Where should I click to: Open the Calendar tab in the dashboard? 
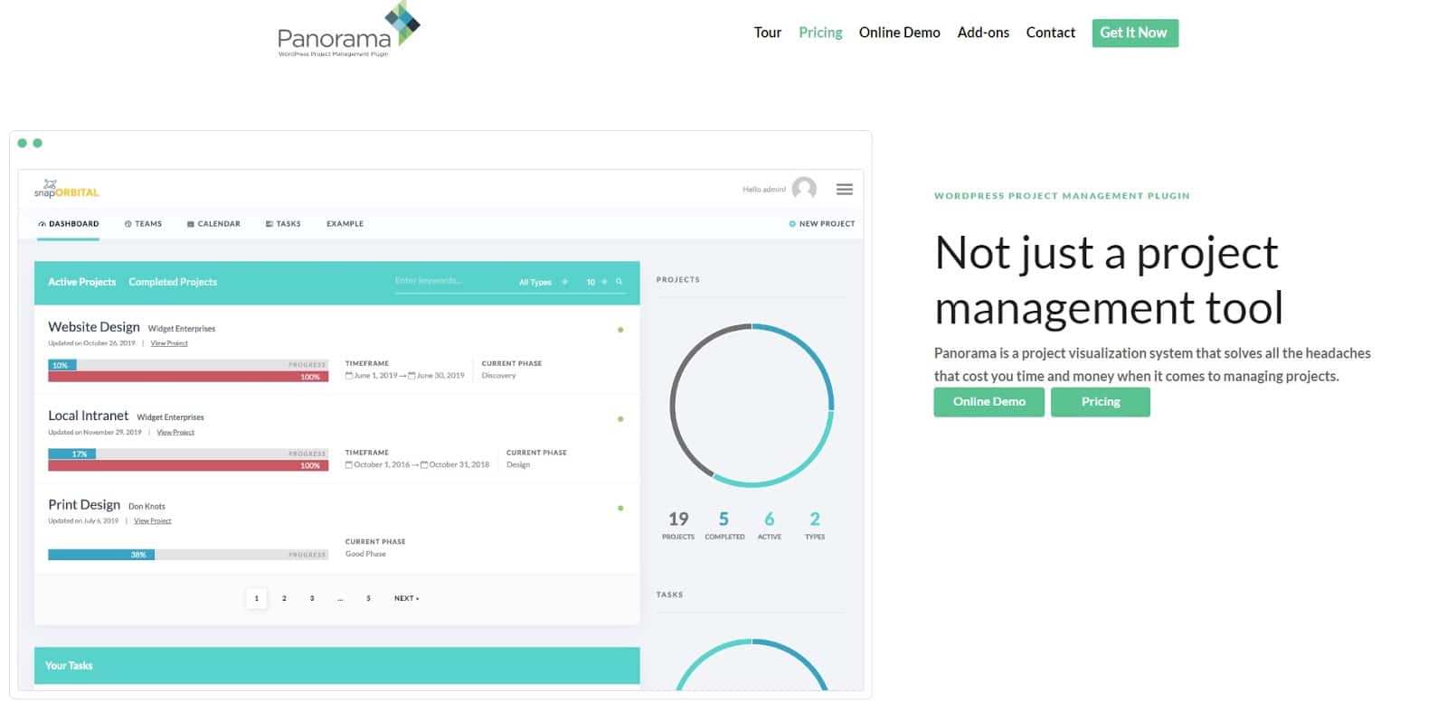[x=213, y=224]
